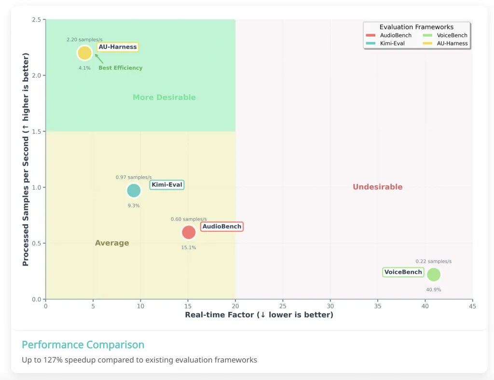Viewport: 494px width, 380px height.
Task: Click the Evaluation Frameworks legend title
Action: [x=416, y=27]
